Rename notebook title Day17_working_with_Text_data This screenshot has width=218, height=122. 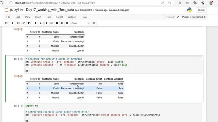point(50,10)
